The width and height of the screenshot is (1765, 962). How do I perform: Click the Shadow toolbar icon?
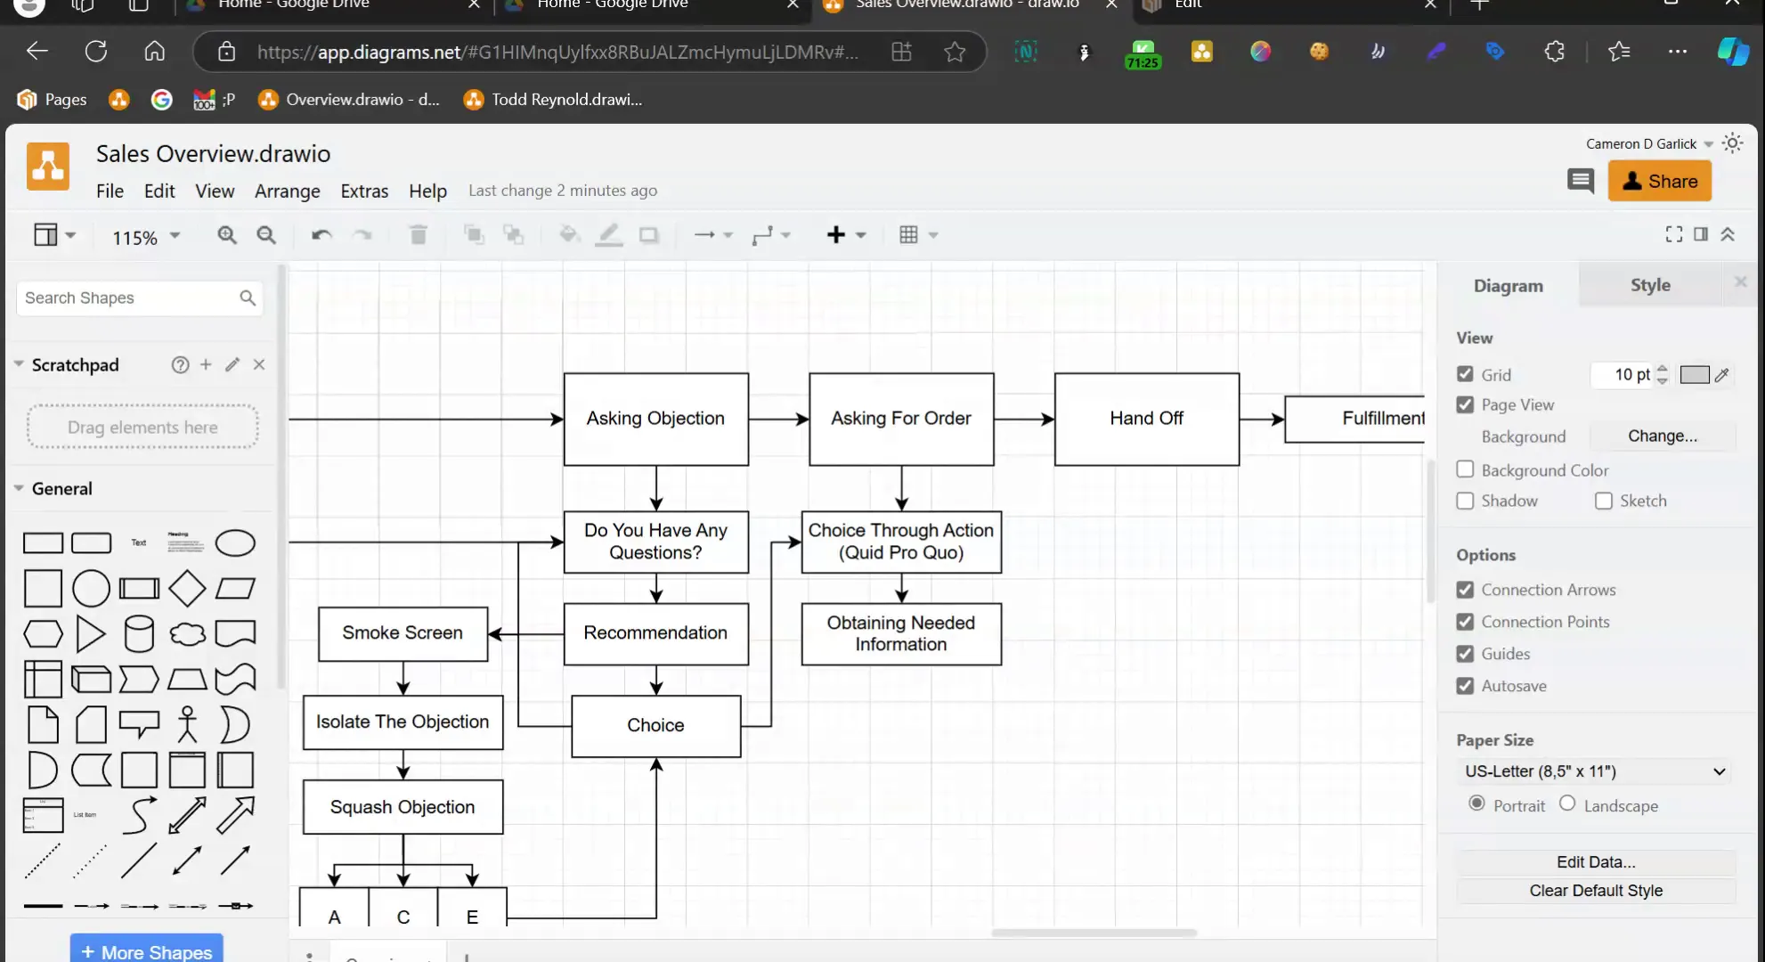coord(649,234)
